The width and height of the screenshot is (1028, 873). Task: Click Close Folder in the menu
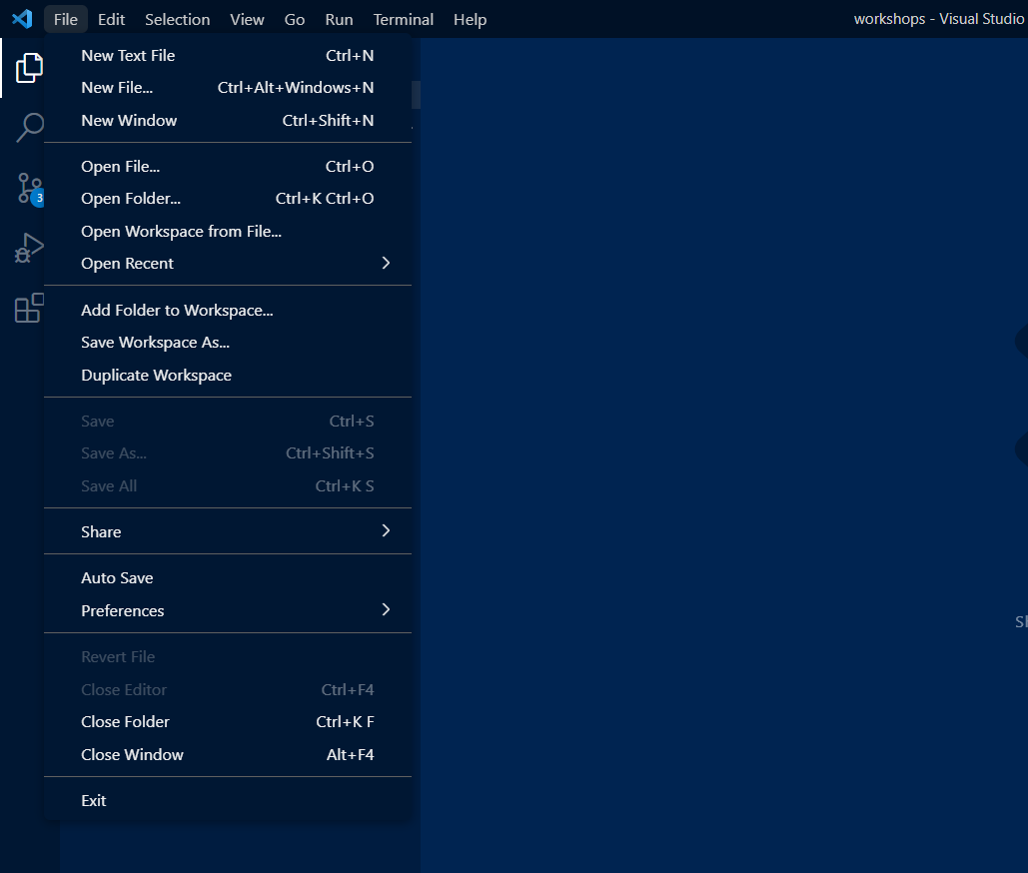[125, 722]
